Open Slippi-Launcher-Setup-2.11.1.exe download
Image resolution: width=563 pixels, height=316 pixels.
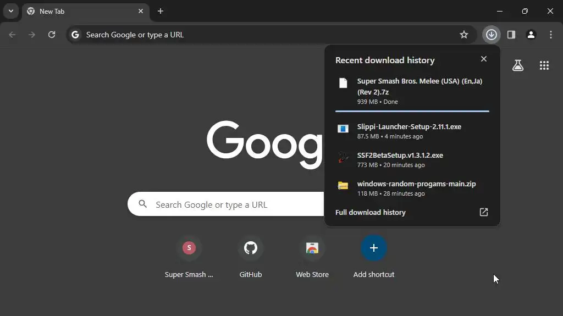click(x=412, y=131)
